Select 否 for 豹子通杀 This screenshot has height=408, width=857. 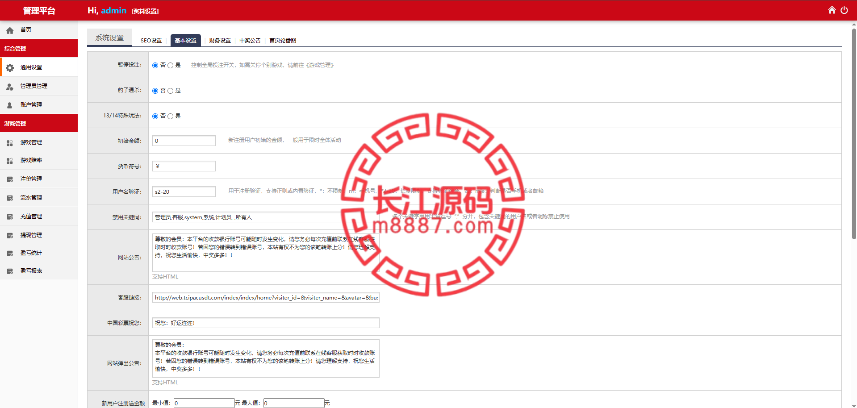pos(155,91)
